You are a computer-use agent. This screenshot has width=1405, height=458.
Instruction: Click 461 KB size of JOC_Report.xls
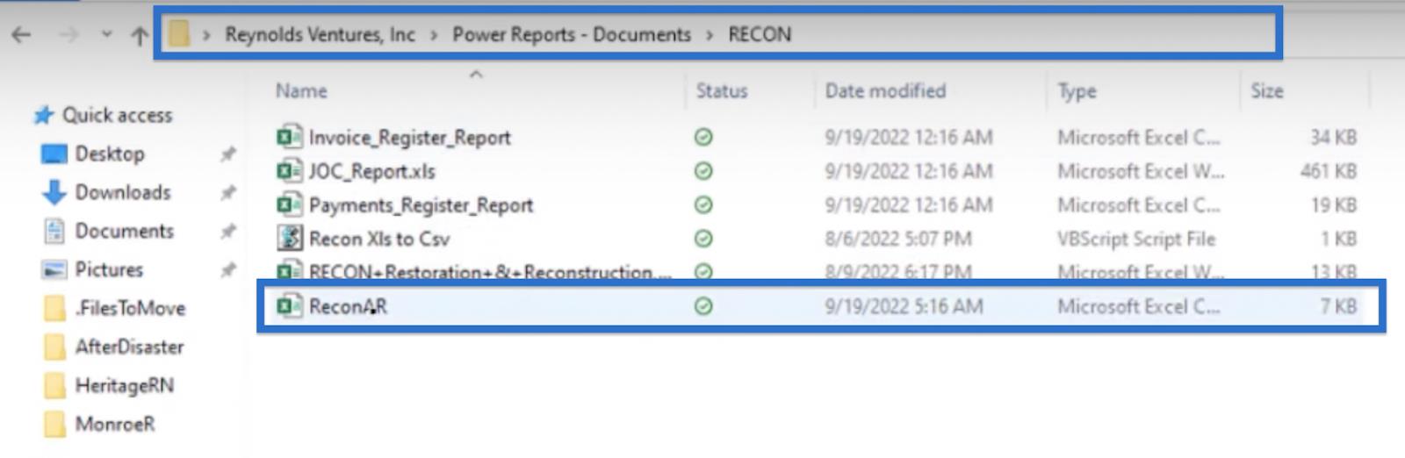pyautogui.click(x=1329, y=171)
